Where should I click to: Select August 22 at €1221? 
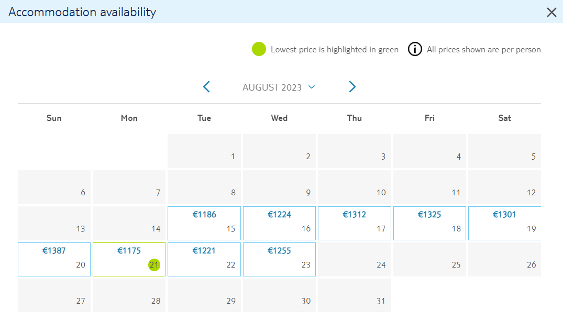(x=204, y=259)
